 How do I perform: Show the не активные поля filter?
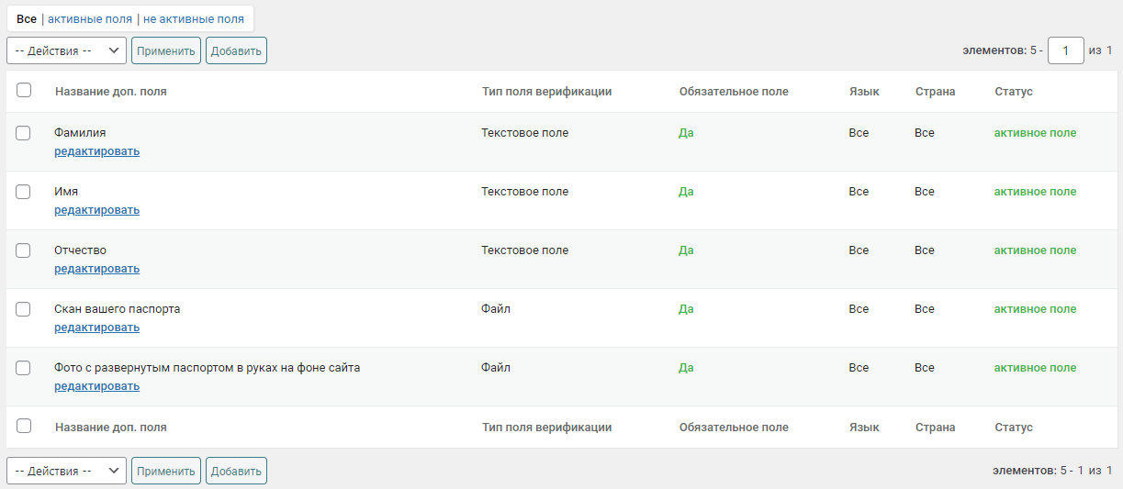[x=194, y=18]
